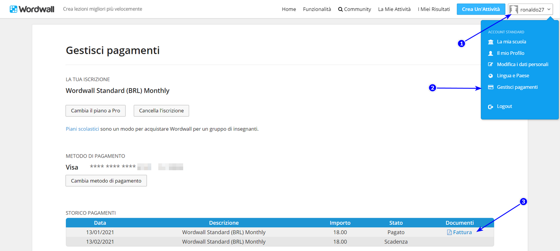Select Il mio Profilo menu entry

click(x=511, y=53)
